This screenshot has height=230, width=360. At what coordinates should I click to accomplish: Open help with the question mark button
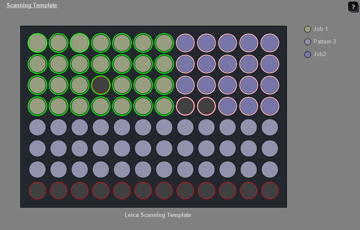click(x=353, y=7)
